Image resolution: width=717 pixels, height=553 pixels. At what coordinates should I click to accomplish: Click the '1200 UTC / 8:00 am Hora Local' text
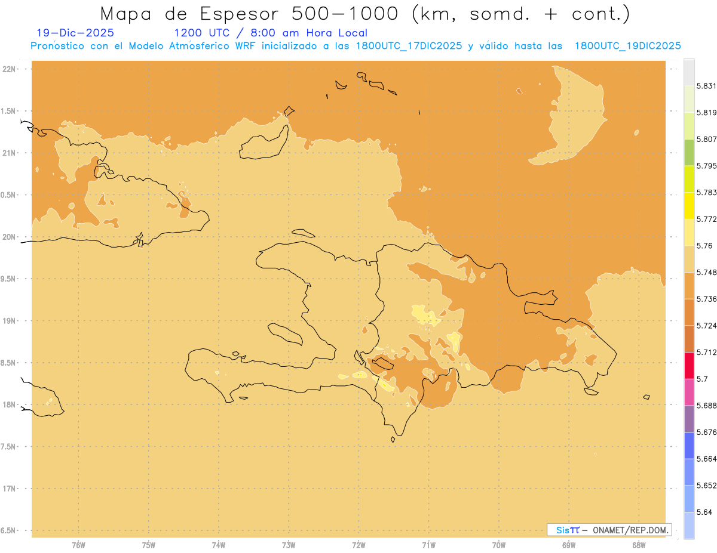pos(270,33)
